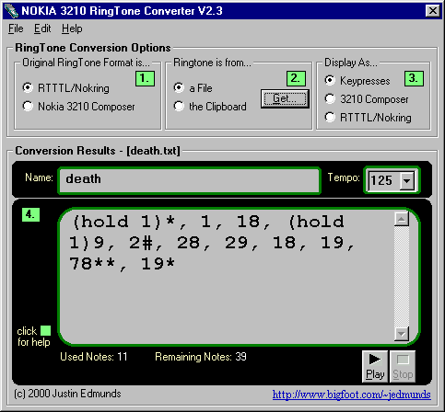
Task: Open the File menu
Action: click(x=16, y=29)
